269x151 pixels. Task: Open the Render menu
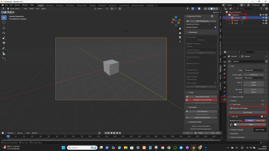17,5
